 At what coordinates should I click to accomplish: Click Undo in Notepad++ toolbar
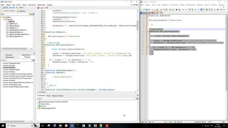[170, 10]
